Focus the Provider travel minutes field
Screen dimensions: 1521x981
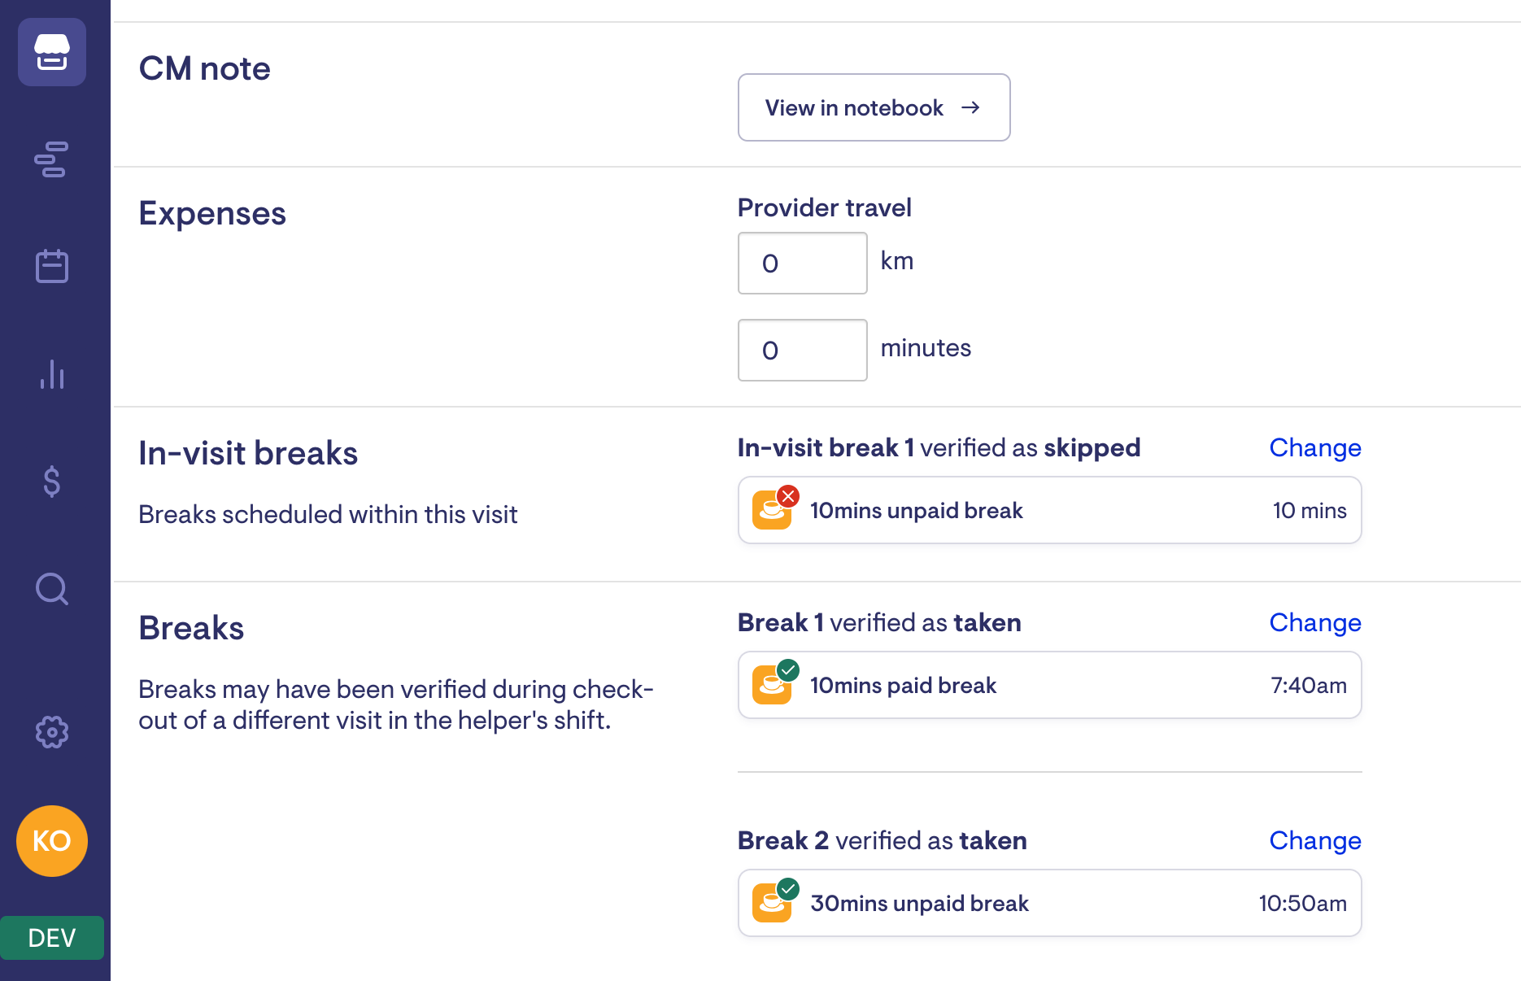802,351
